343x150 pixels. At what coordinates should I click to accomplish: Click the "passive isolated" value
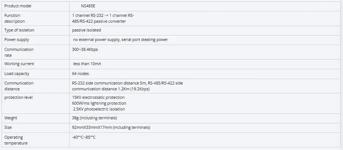(86, 30)
